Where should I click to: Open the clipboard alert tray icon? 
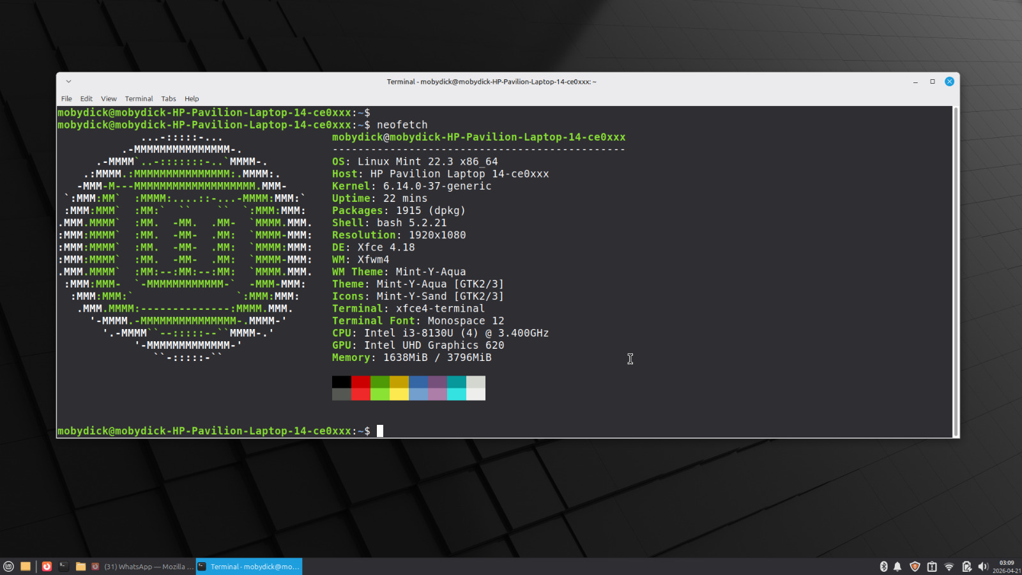click(x=932, y=567)
